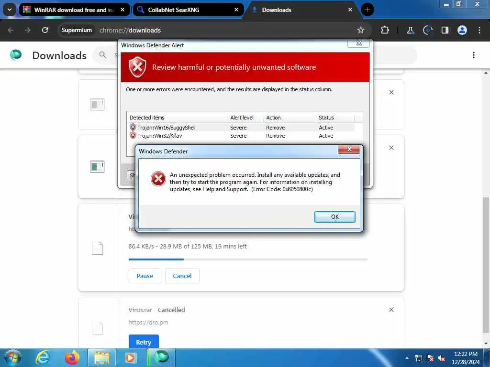Image resolution: width=490 pixels, height=367 pixels.
Task: Close the WinRAR download tab
Action: tap(122, 10)
